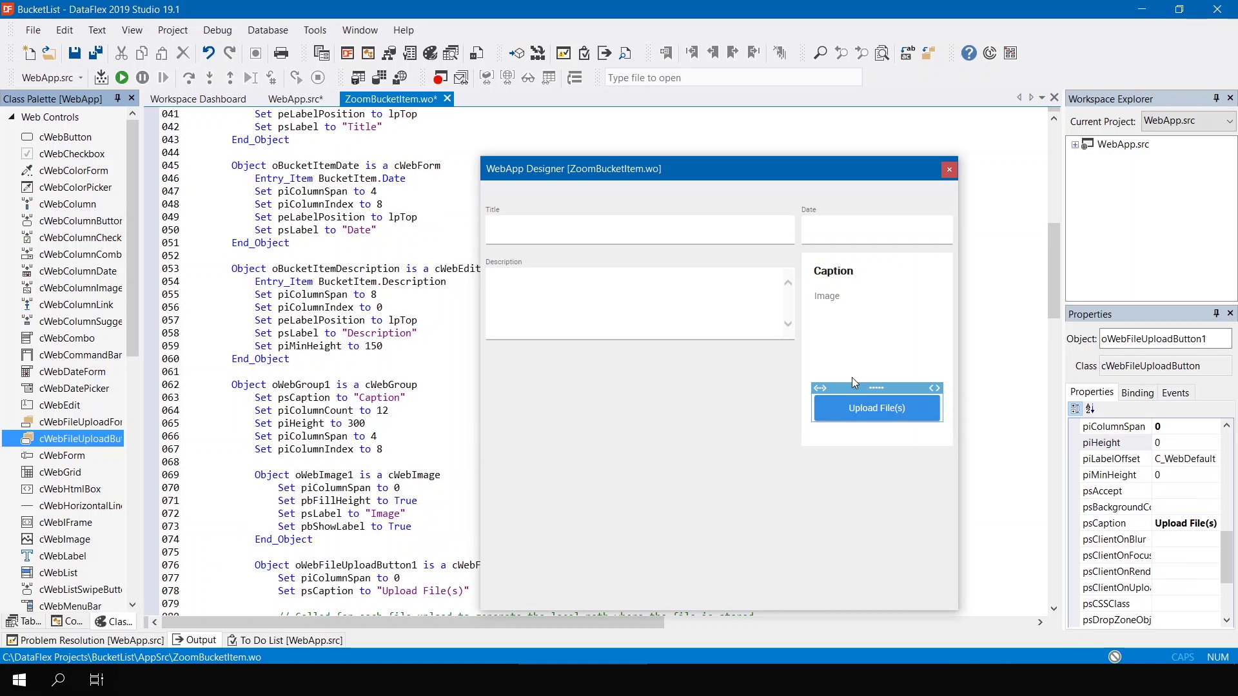1238x696 pixels.
Task: Click the Type file to open field
Action: [x=732, y=77]
